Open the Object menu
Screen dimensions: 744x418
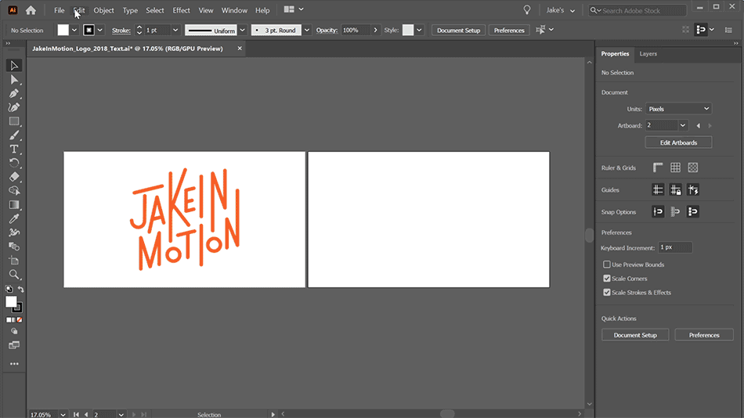[x=103, y=10]
